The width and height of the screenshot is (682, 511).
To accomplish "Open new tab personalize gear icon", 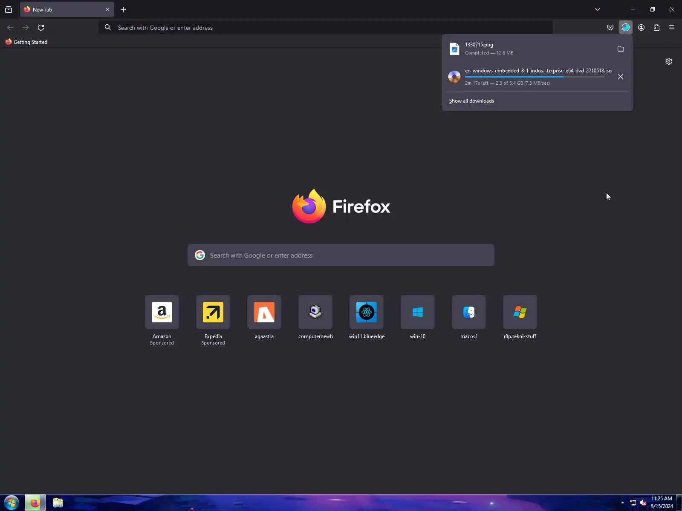I will (x=669, y=61).
